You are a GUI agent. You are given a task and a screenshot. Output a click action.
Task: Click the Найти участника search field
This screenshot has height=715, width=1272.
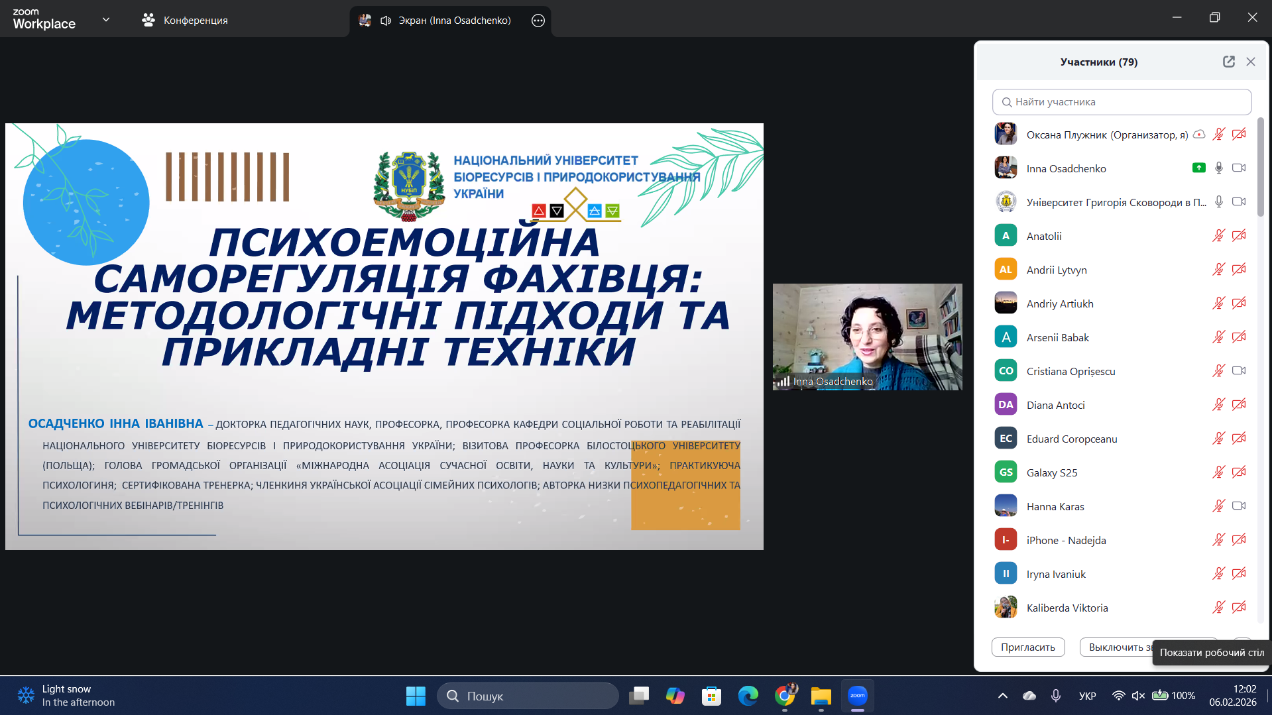pyautogui.click(x=1122, y=102)
